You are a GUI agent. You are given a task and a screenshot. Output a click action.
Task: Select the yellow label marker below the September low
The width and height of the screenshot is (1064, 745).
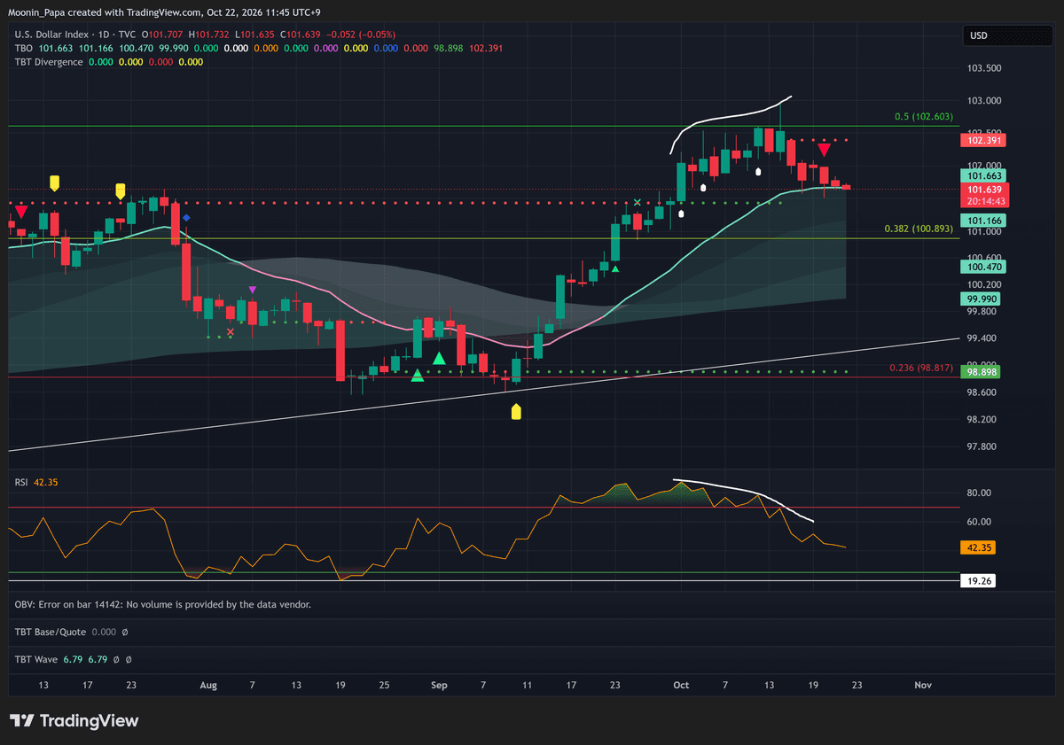[x=517, y=412]
